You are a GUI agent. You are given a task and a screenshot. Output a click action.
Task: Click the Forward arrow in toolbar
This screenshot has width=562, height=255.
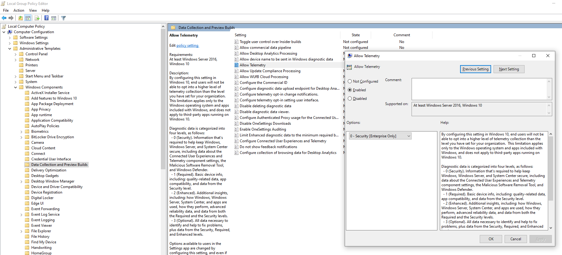pos(11,18)
